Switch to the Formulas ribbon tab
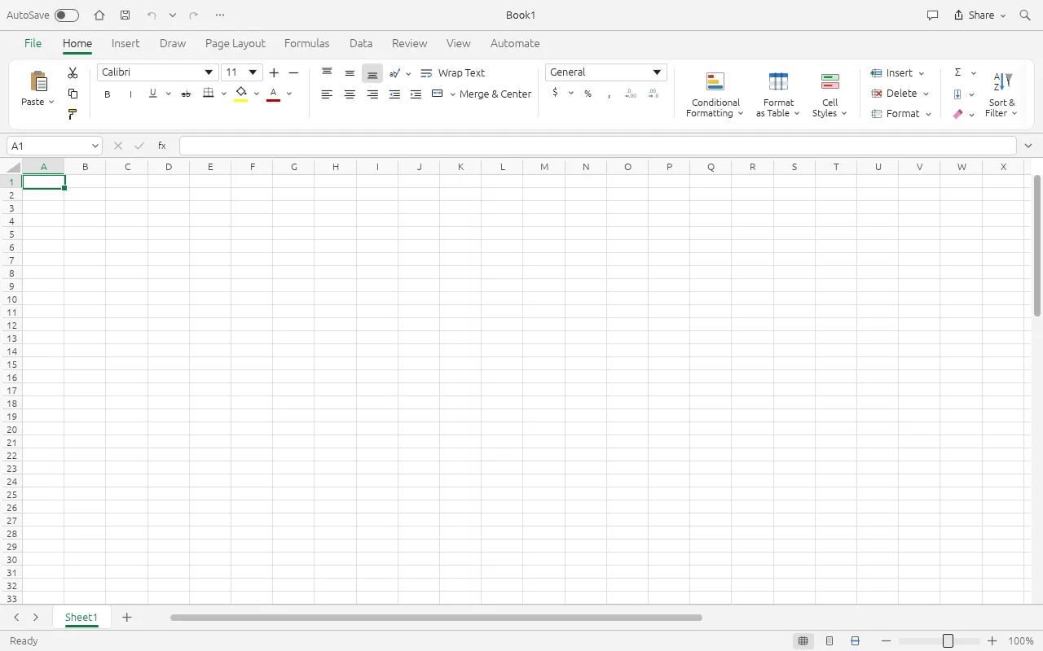This screenshot has width=1043, height=651. (306, 44)
